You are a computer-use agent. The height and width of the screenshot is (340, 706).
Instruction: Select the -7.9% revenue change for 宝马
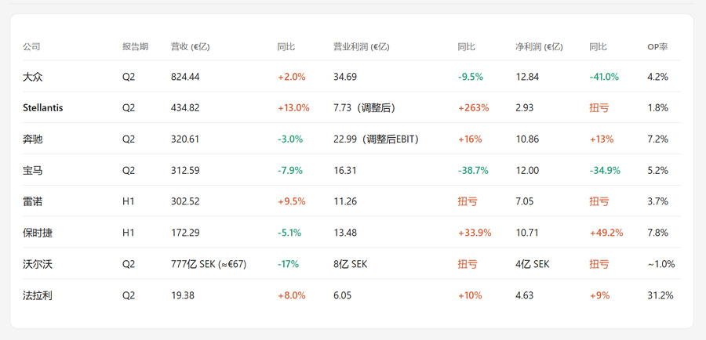(290, 171)
